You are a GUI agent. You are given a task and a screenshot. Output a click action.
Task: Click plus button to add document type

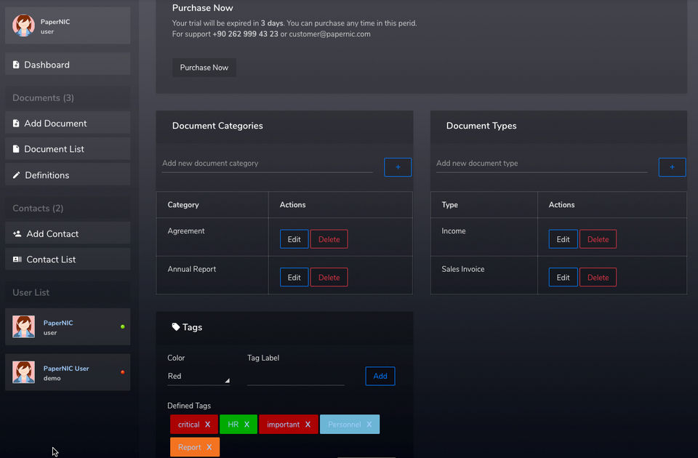672,167
